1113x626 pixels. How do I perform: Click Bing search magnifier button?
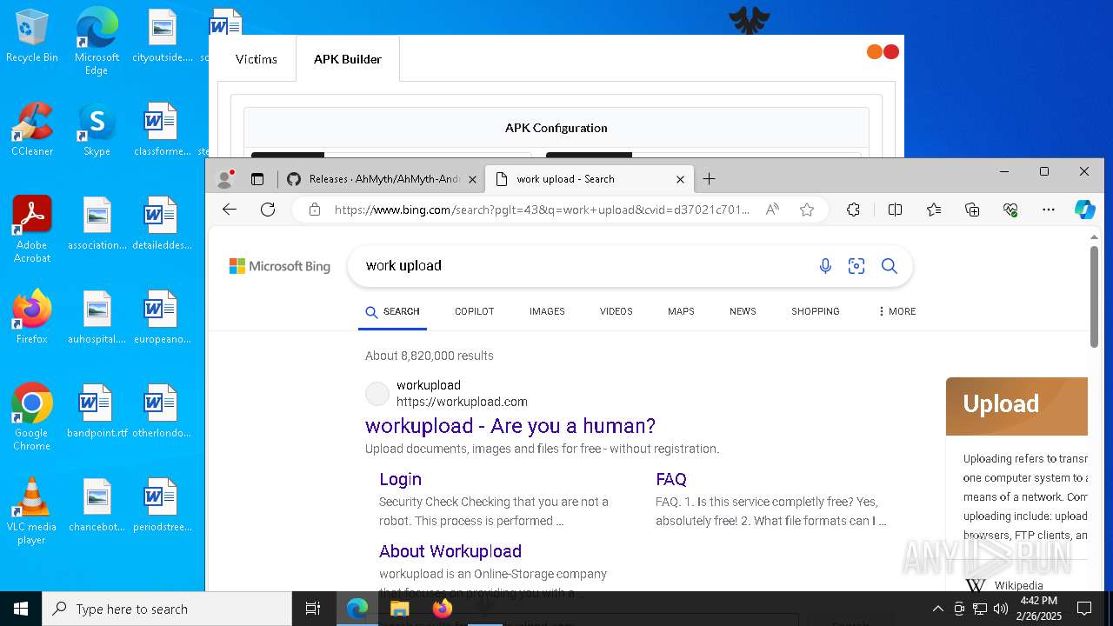coord(889,266)
